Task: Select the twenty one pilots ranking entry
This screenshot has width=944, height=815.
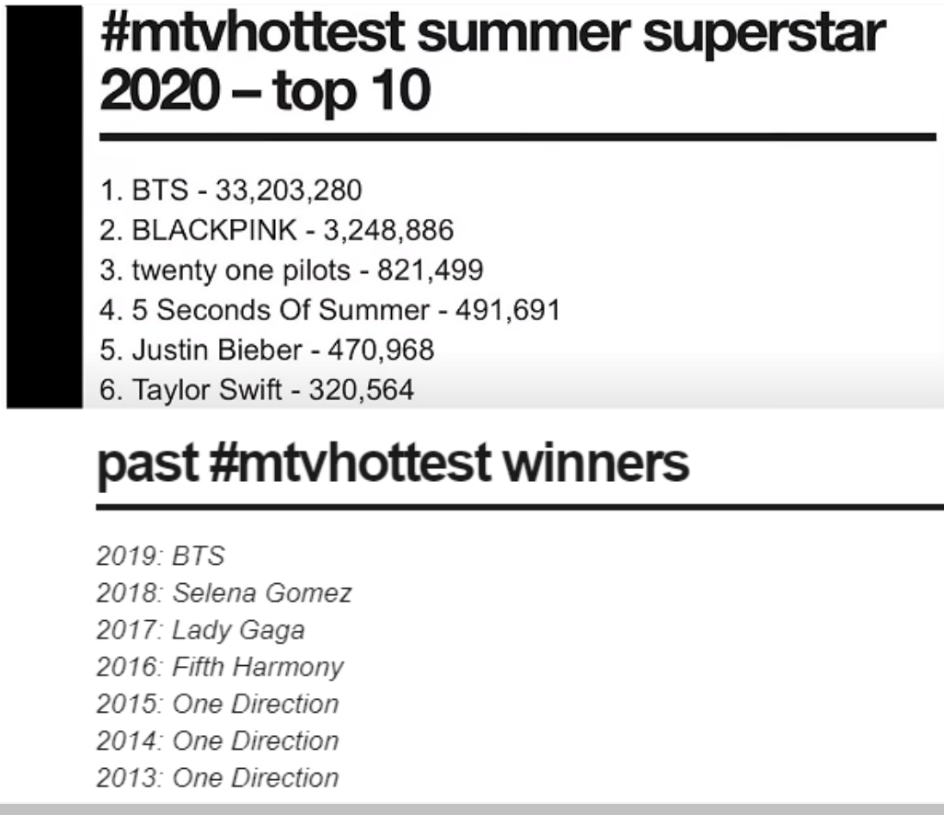Action: tap(291, 270)
